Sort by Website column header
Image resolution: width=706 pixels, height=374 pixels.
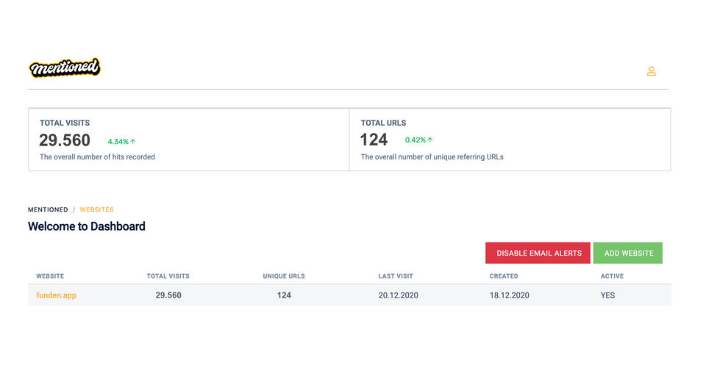(x=50, y=276)
